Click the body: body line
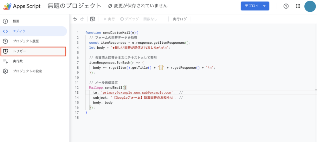317x142 pixels. click(103, 102)
